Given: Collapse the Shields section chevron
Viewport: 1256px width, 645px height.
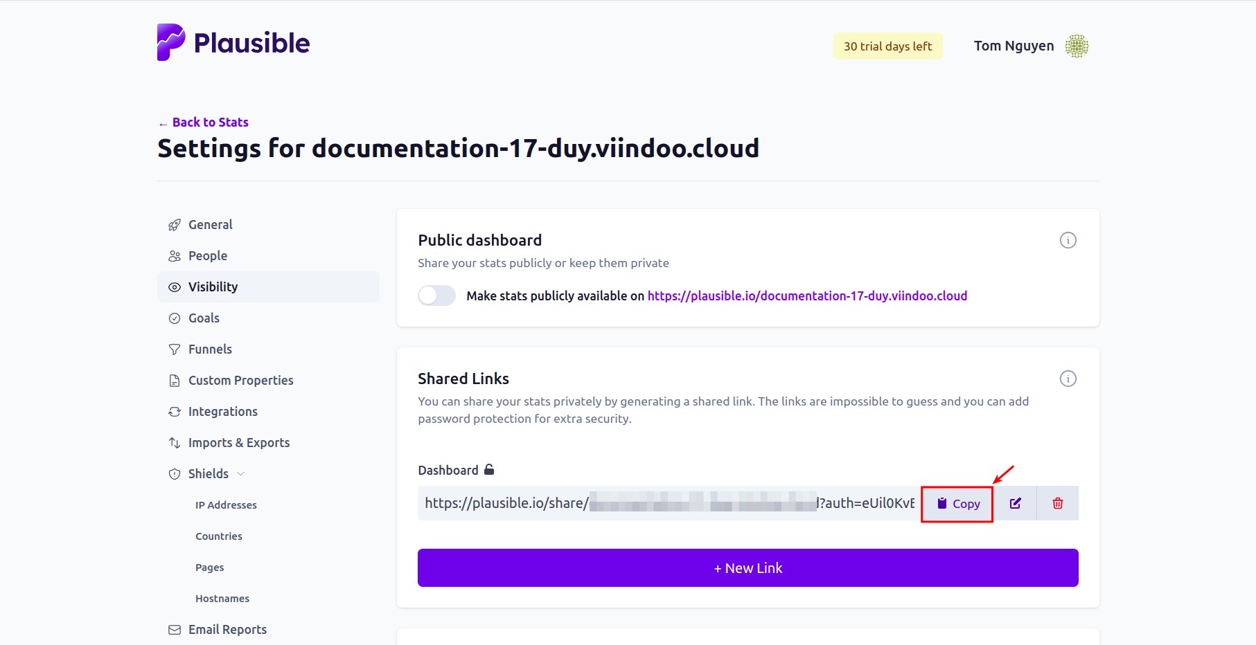Looking at the screenshot, I should pos(241,474).
